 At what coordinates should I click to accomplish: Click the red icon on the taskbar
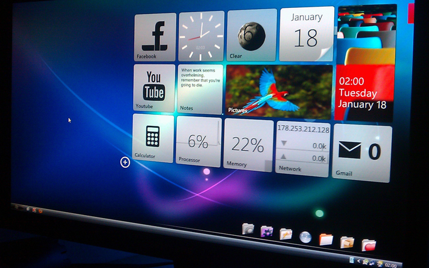(x=34, y=210)
